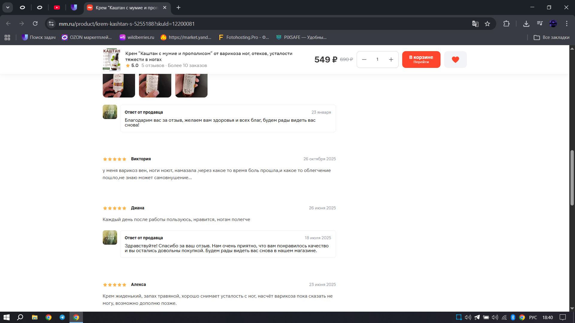Toggle the red heart favorite button

(455, 60)
